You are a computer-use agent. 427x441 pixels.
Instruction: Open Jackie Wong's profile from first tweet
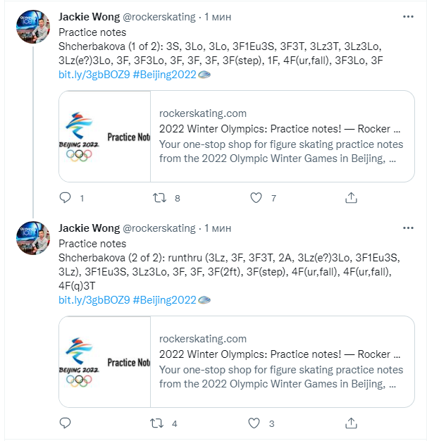(89, 16)
